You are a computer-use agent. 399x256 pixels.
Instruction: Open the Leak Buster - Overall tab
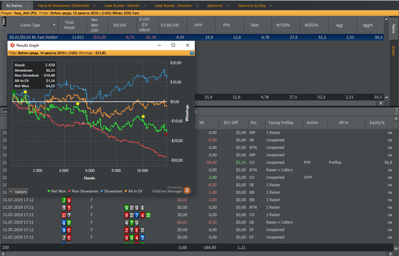tap(122, 6)
